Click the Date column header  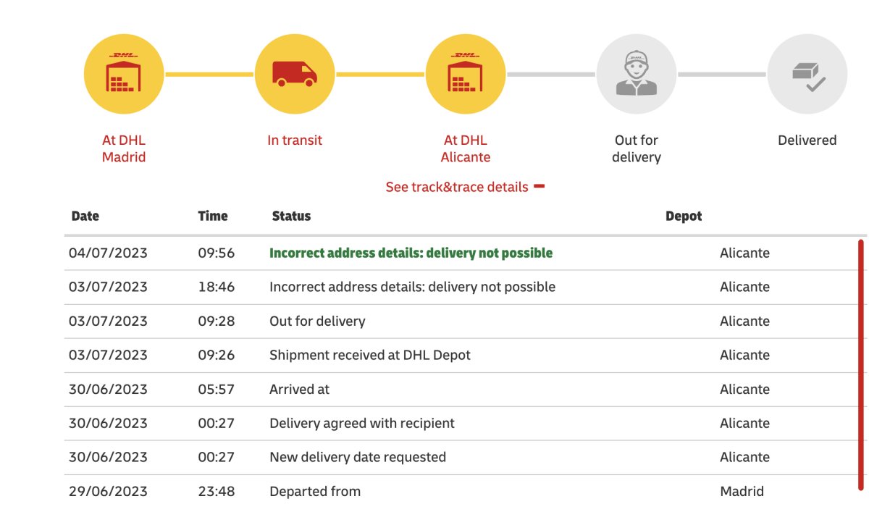point(85,216)
